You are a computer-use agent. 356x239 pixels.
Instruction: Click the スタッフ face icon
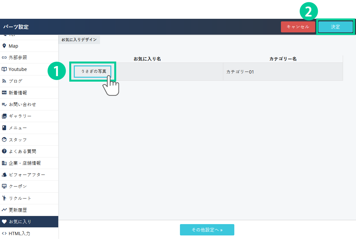click(x=4, y=140)
